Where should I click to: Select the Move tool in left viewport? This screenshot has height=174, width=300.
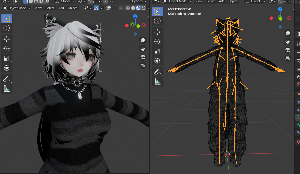click(x=7, y=39)
